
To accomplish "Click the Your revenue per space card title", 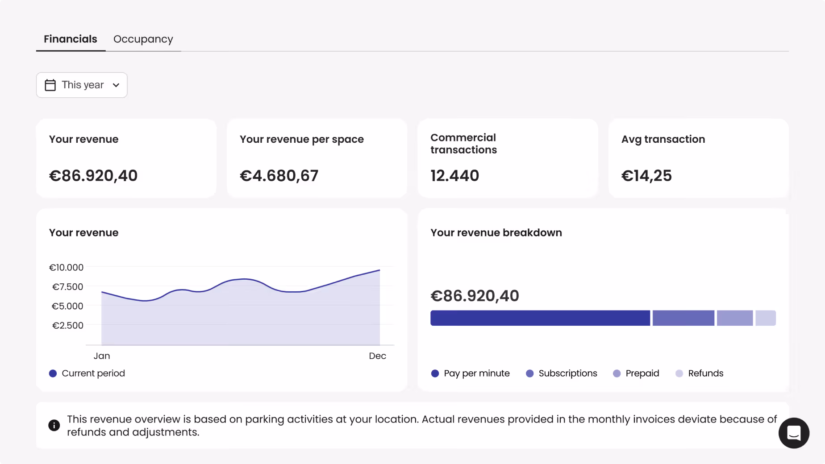I will click(x=302, y=139).
